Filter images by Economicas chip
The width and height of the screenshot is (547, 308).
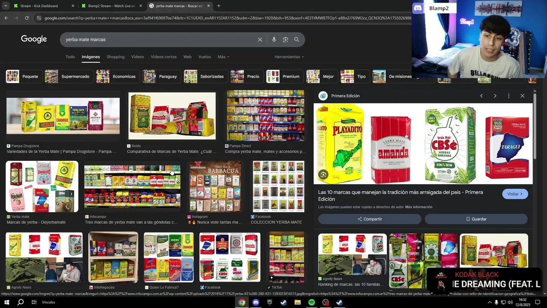coord(118,77)
